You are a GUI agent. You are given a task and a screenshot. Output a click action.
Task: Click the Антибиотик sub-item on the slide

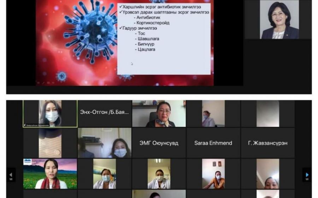[149, 17]
